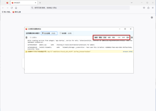The image size is (156, 111).
Task: Open the Firefox application hamburger menu
Action: point(153,8)
